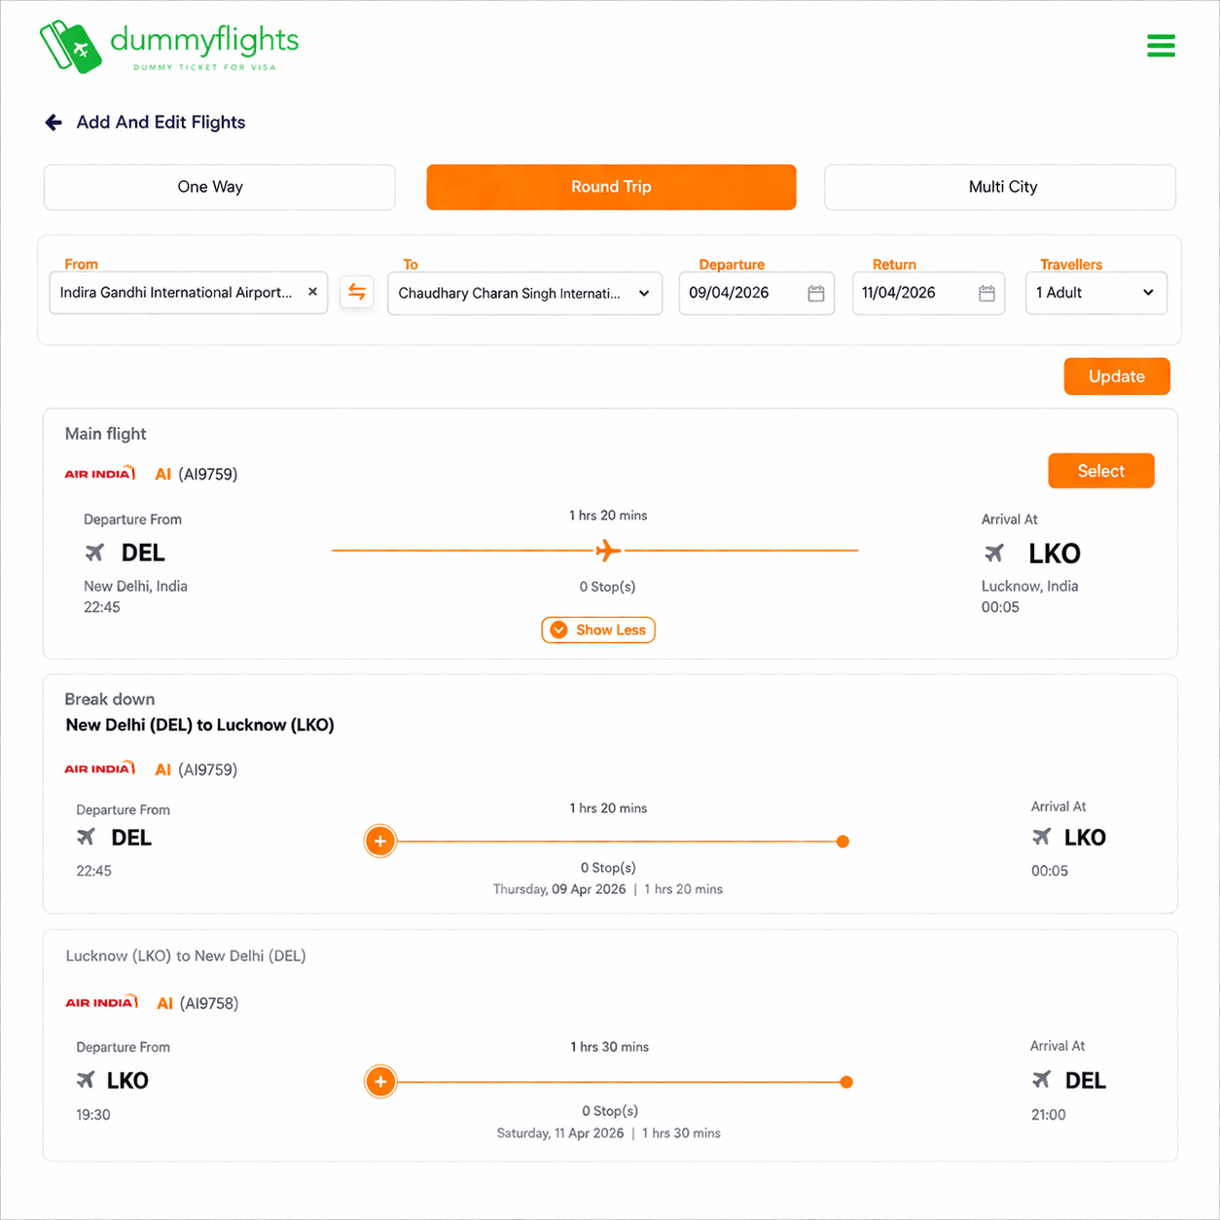Click Air India logo in Main flight

point(100,474)
